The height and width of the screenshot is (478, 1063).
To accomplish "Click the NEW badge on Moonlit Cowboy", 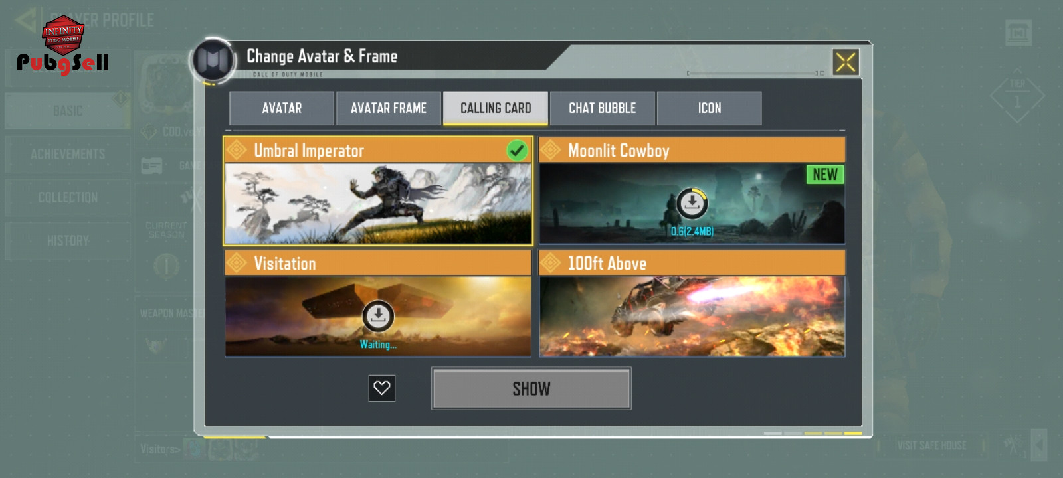I will 825,175.
